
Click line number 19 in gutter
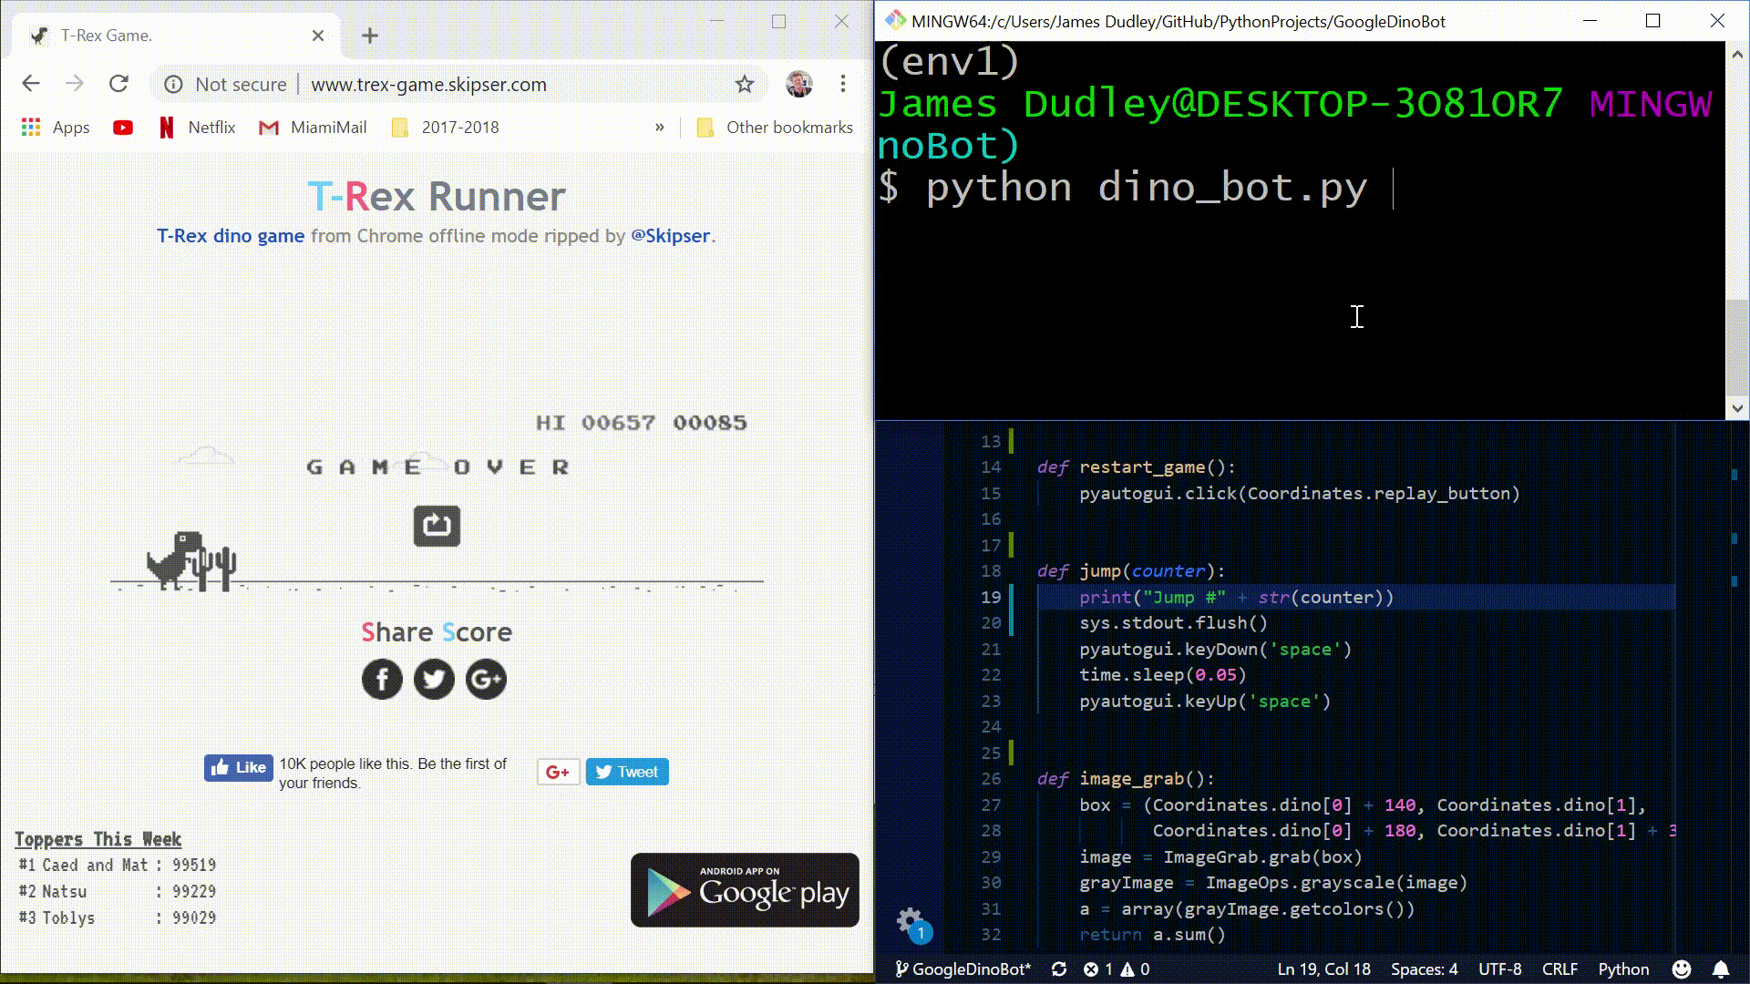click(x=991, y=598)
